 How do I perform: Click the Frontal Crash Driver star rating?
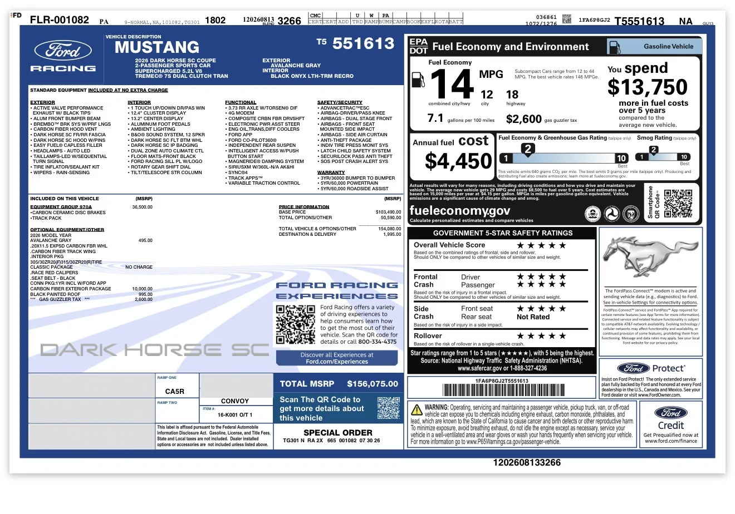(542, 276)
